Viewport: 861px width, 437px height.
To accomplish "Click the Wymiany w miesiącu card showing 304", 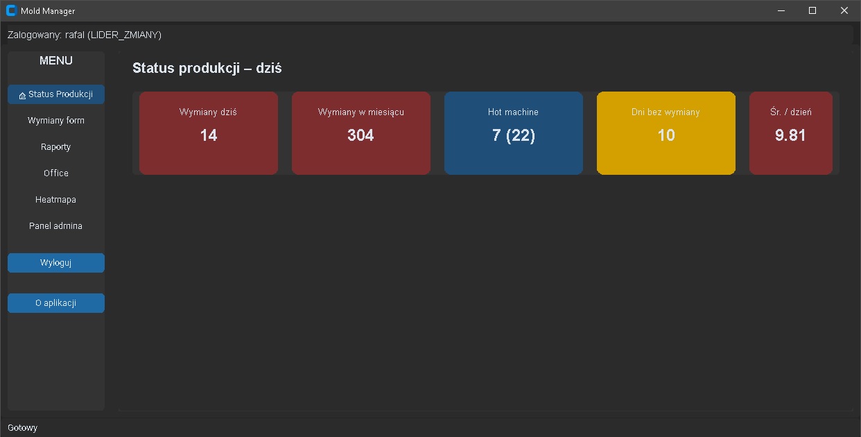I will pos(361,133).
